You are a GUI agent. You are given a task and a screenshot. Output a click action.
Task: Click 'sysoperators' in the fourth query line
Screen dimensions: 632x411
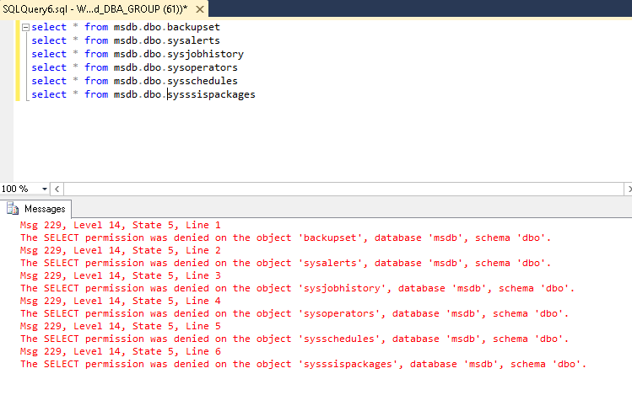click(203, 67)
